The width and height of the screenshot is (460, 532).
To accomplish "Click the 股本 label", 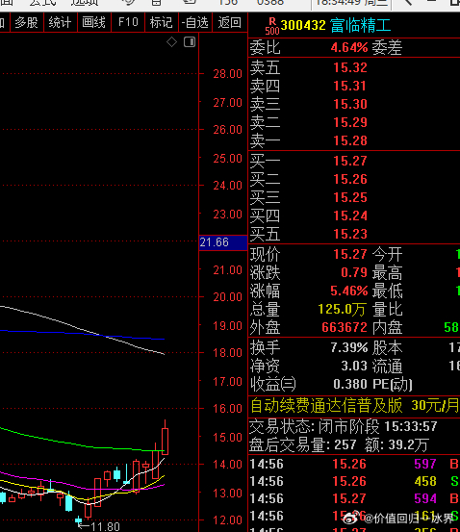I will [x=387, y=347].
